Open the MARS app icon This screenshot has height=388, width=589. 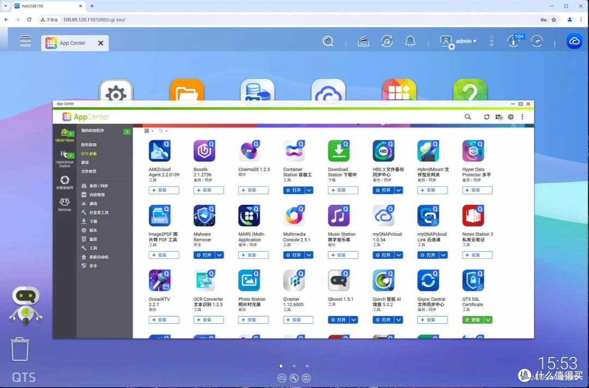(249, 216)
